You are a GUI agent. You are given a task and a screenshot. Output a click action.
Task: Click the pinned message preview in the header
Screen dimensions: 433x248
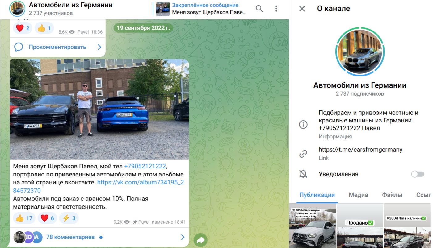pos(201,8)
